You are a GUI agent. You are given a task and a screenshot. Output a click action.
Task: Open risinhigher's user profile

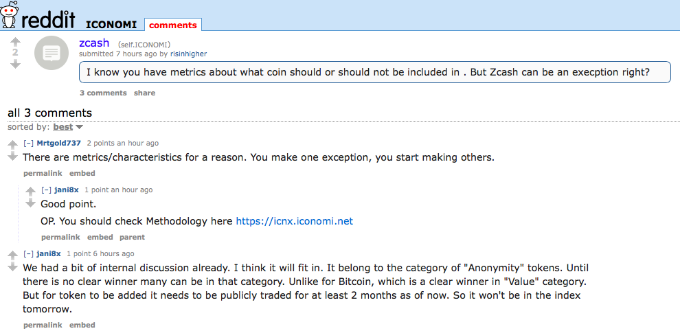tap(188, 54)
